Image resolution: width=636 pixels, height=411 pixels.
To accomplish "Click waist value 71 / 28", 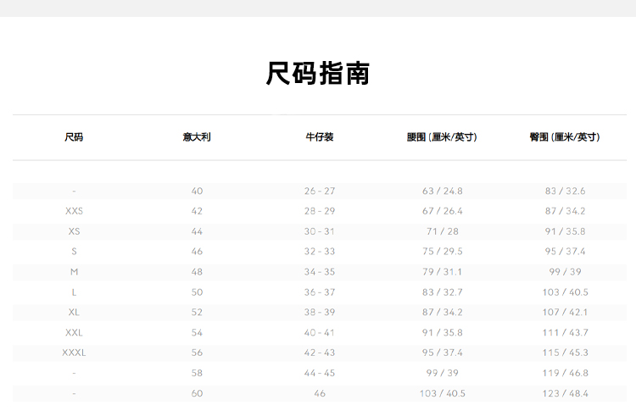I will click(442, 231).
